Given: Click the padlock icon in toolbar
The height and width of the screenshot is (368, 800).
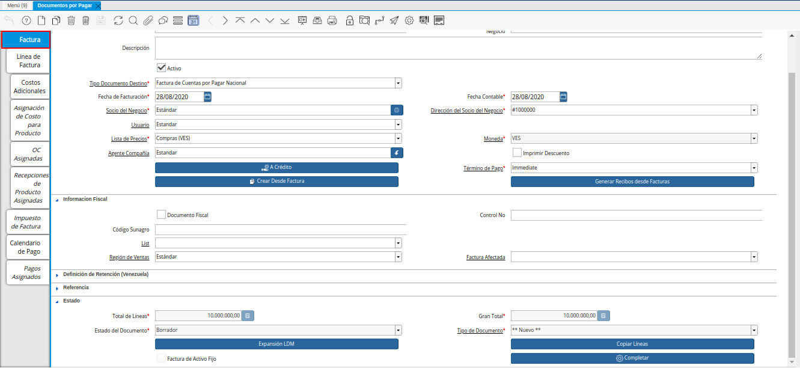Looking at the screenshot, I should pos(350,20).
